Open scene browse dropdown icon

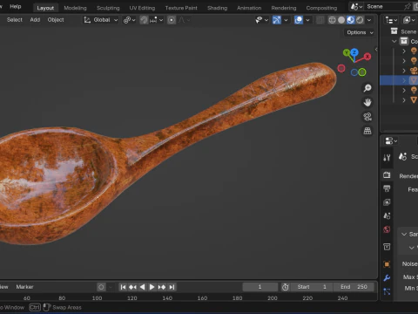tap(356, 6)
